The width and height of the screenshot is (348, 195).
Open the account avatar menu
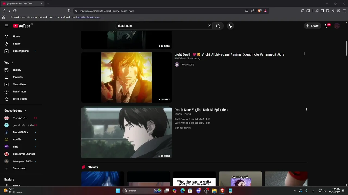pyautogui.click(x=337, y=26)
